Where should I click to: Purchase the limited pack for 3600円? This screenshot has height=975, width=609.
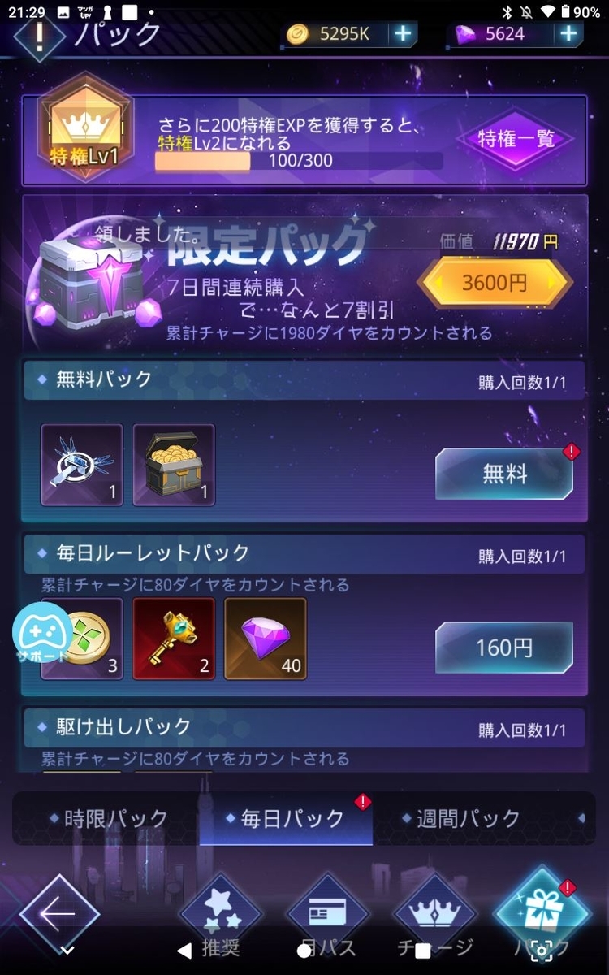pos(495,283)
